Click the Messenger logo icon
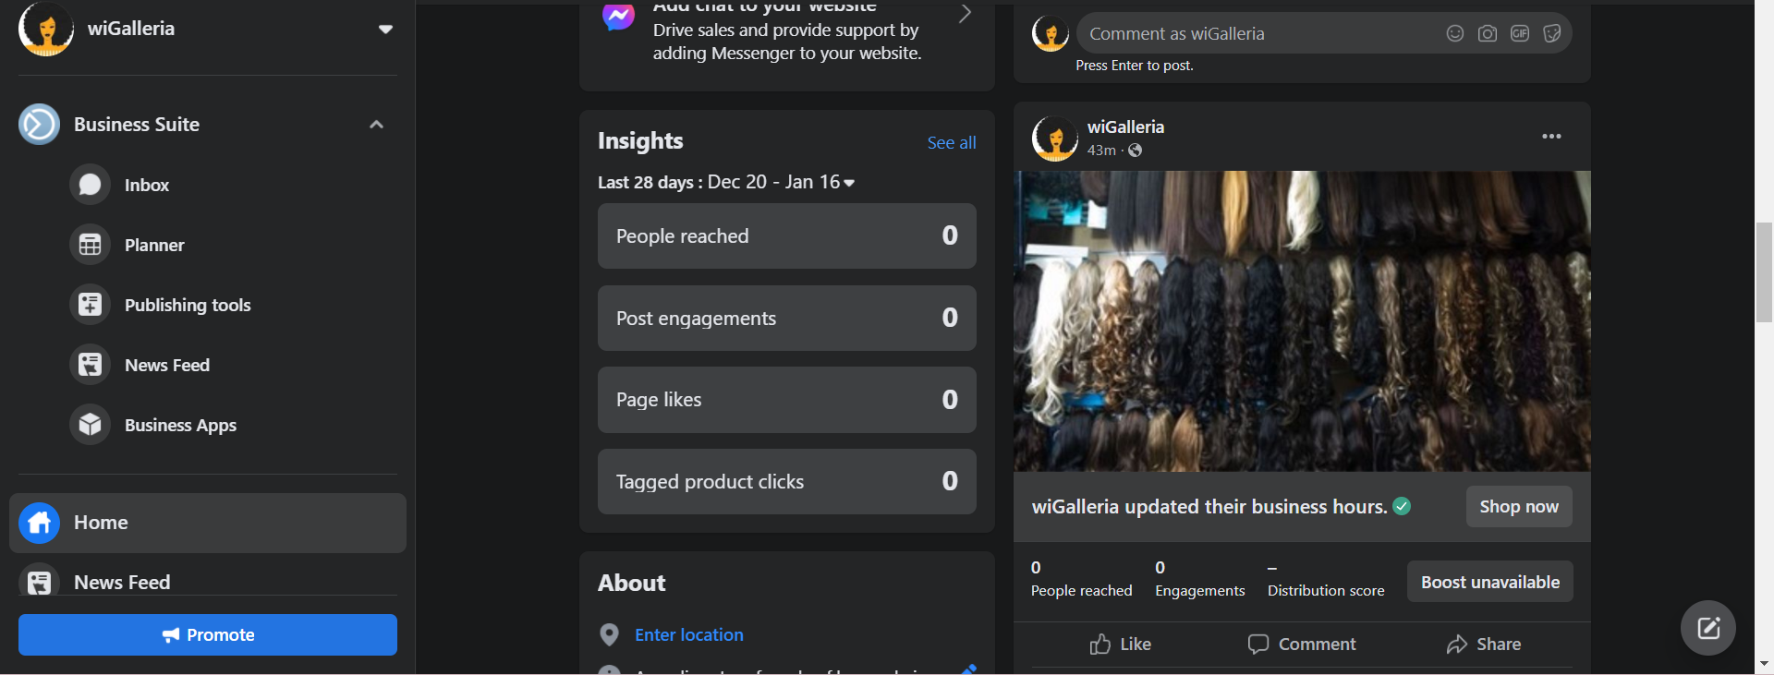1774x675 pixels. 618,16
